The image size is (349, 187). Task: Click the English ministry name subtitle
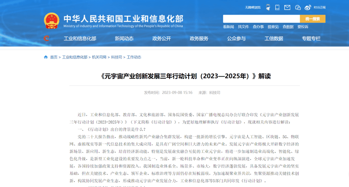click(123, 26)
